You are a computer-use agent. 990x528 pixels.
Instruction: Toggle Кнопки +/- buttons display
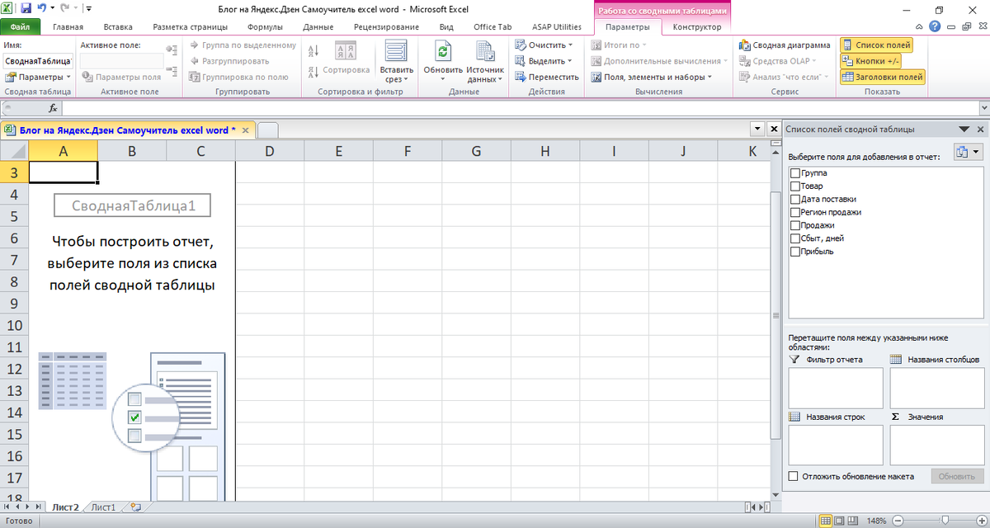870,61
